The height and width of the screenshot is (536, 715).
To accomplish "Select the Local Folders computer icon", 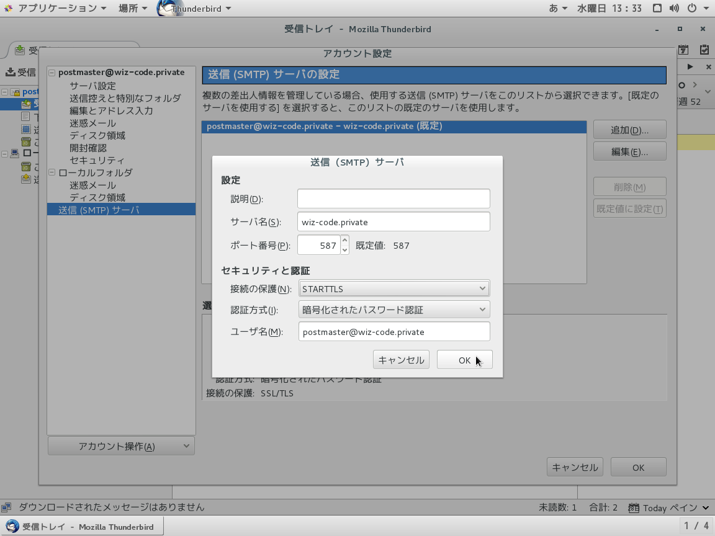I will (15, 153).
